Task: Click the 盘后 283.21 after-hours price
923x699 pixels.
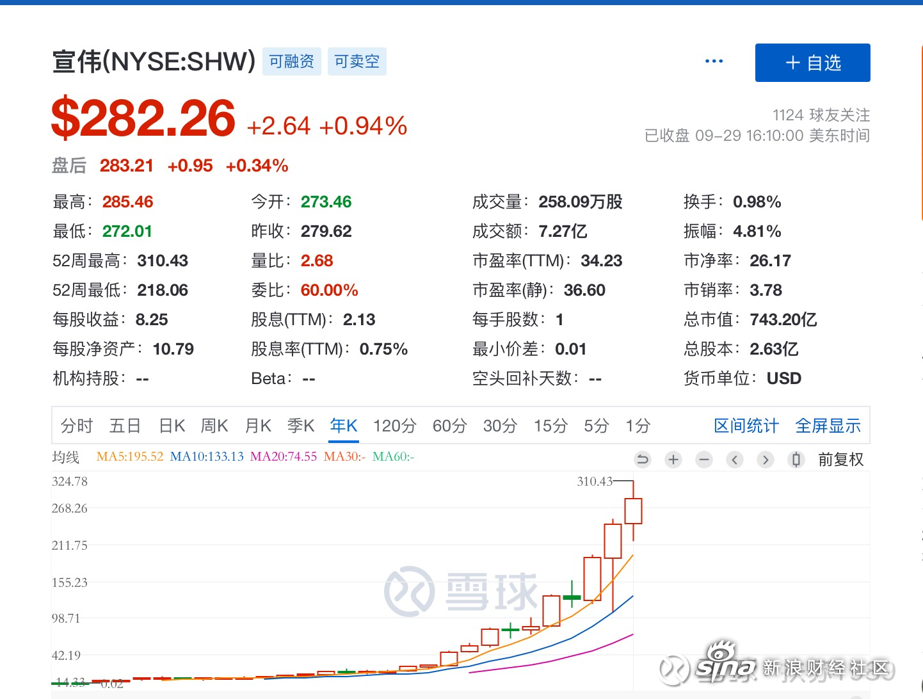Action: point(127,166)
